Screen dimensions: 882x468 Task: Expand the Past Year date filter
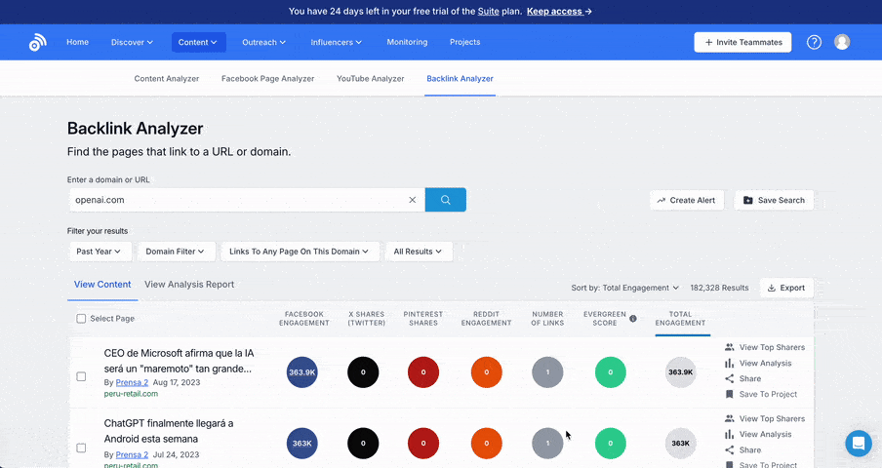coord(100,252)
